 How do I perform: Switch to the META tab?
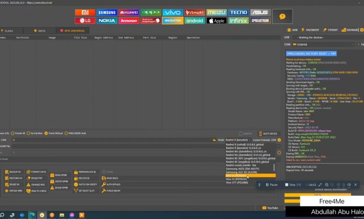tap(40, 31)
